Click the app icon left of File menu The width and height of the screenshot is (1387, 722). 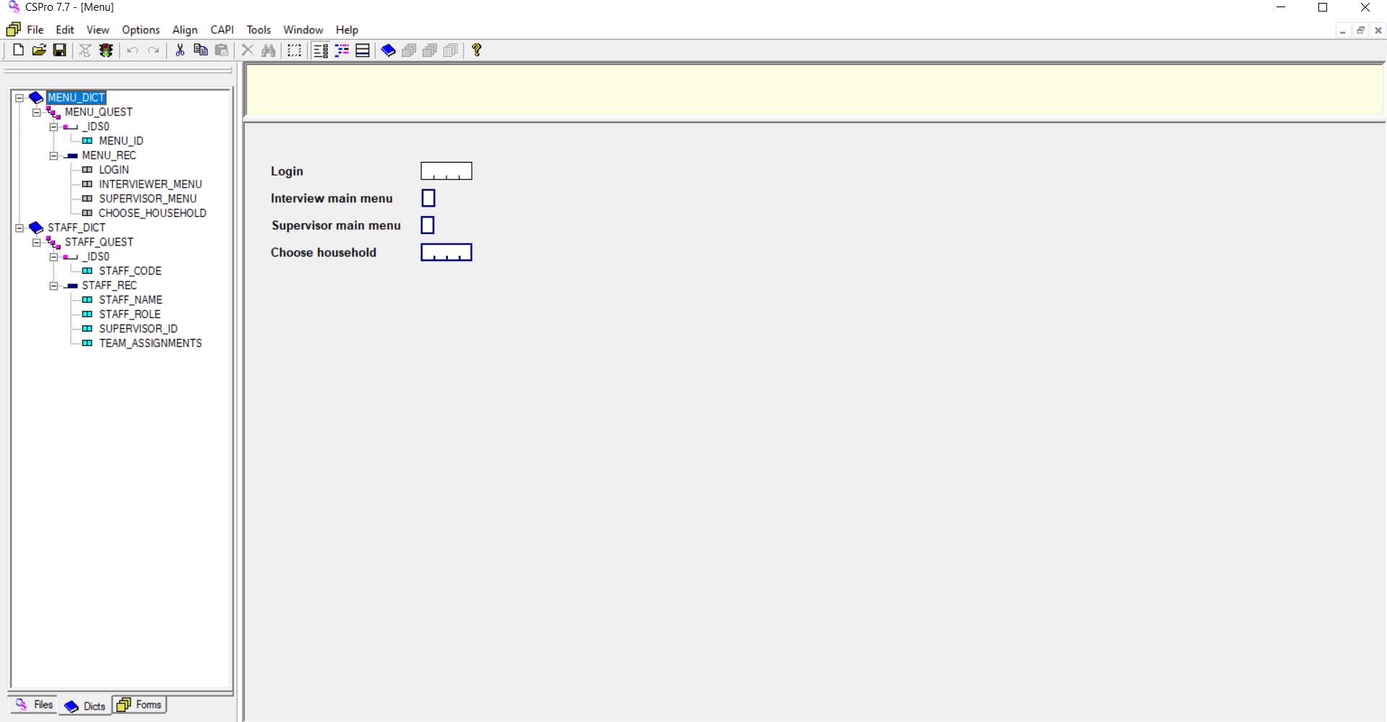(13, 30)
